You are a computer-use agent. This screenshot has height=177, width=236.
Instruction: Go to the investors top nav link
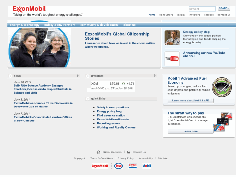[x=194, y=15]
